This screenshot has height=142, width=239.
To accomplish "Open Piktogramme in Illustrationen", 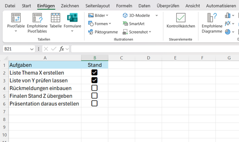I will (x=103, y=32).
